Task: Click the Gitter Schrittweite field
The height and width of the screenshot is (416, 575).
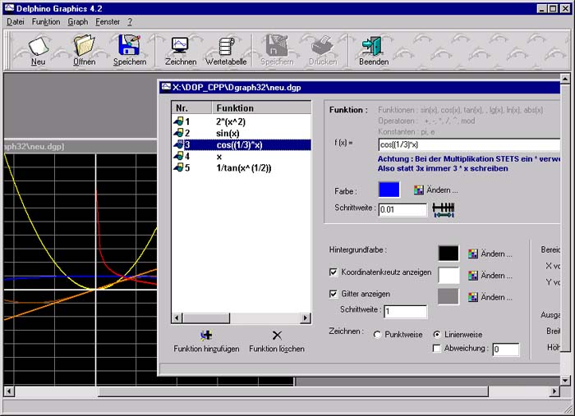Action: pos(405,311)
